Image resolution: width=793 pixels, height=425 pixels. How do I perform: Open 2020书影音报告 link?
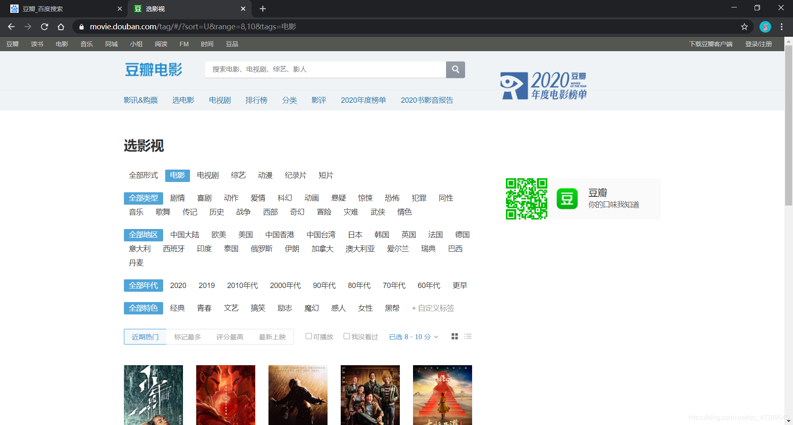[427, 100]
